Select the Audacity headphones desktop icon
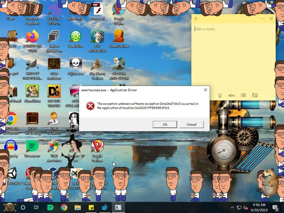Viewport: 284px width, 213px height. (11, 149)
